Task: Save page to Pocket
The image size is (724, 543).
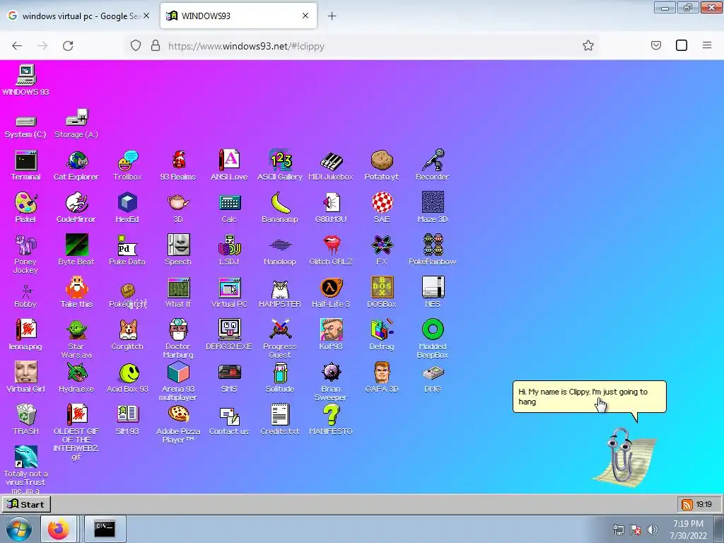Action: 656,45
